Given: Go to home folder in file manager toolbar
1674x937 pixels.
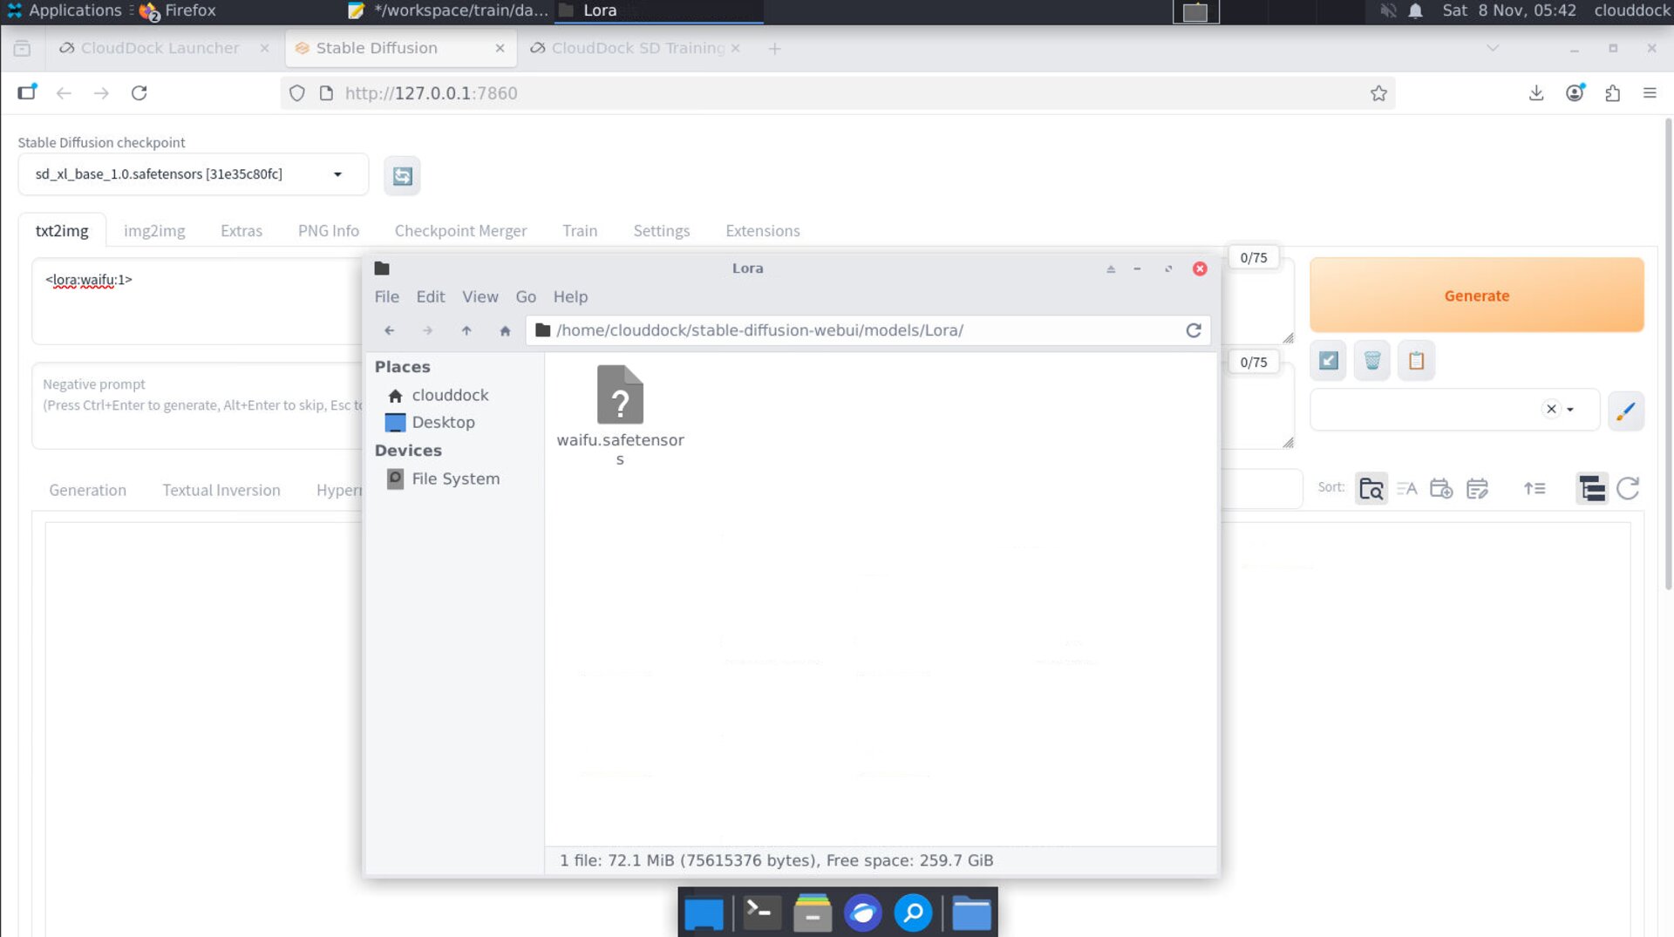Looking at the screenshot, I should tap(505, 330).
